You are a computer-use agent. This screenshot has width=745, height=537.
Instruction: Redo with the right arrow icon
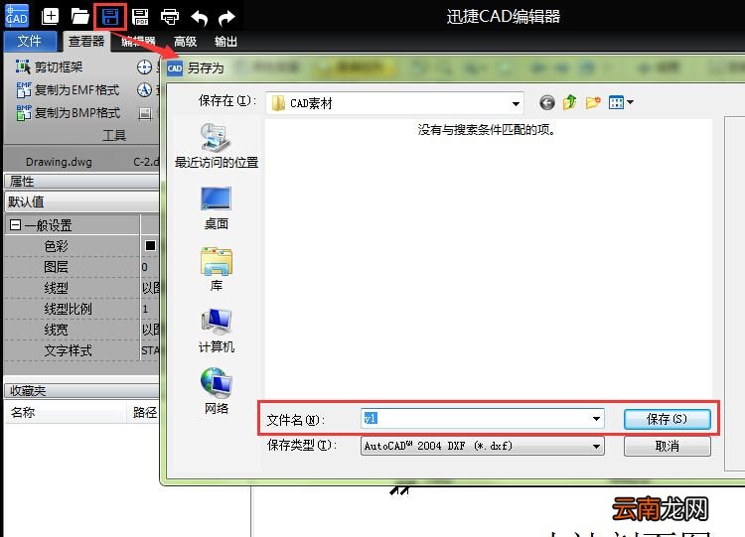[x=227, y=18]
